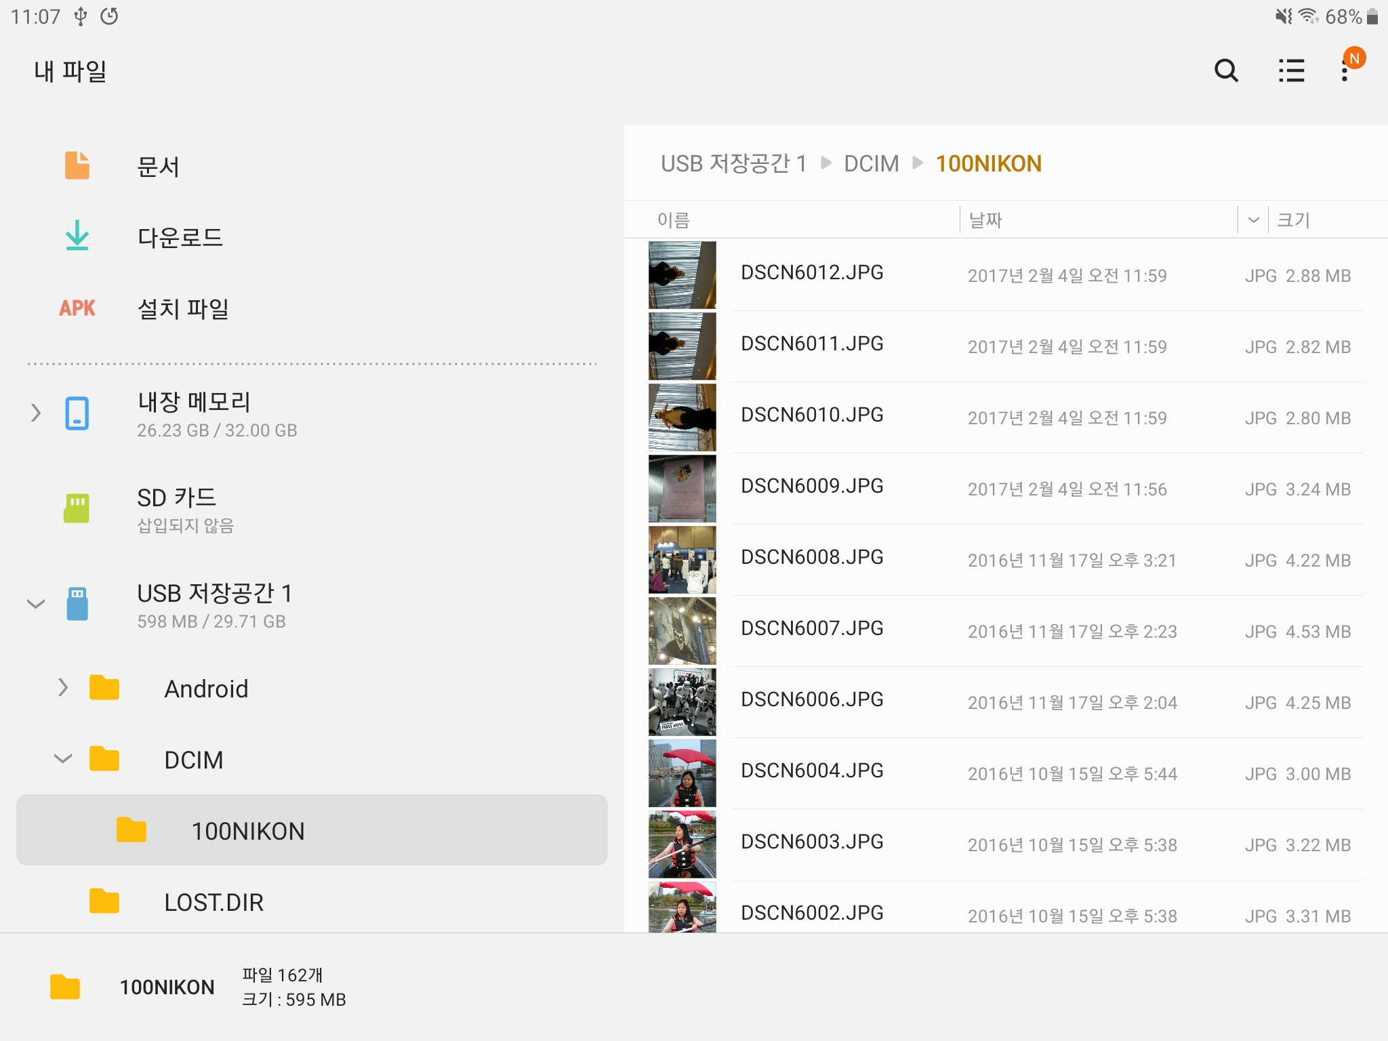Select USB 저장공간 1 storage label
This screenshot has height=1041, width=1388.
click(x=215, y=593)
